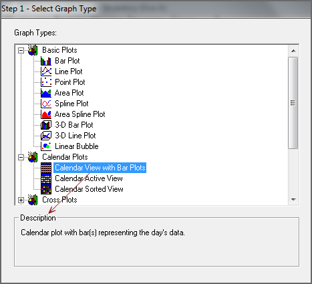Click the Basic Plots folder icon
The width and height of the screenshot is (312, 284).
(33, 50)
